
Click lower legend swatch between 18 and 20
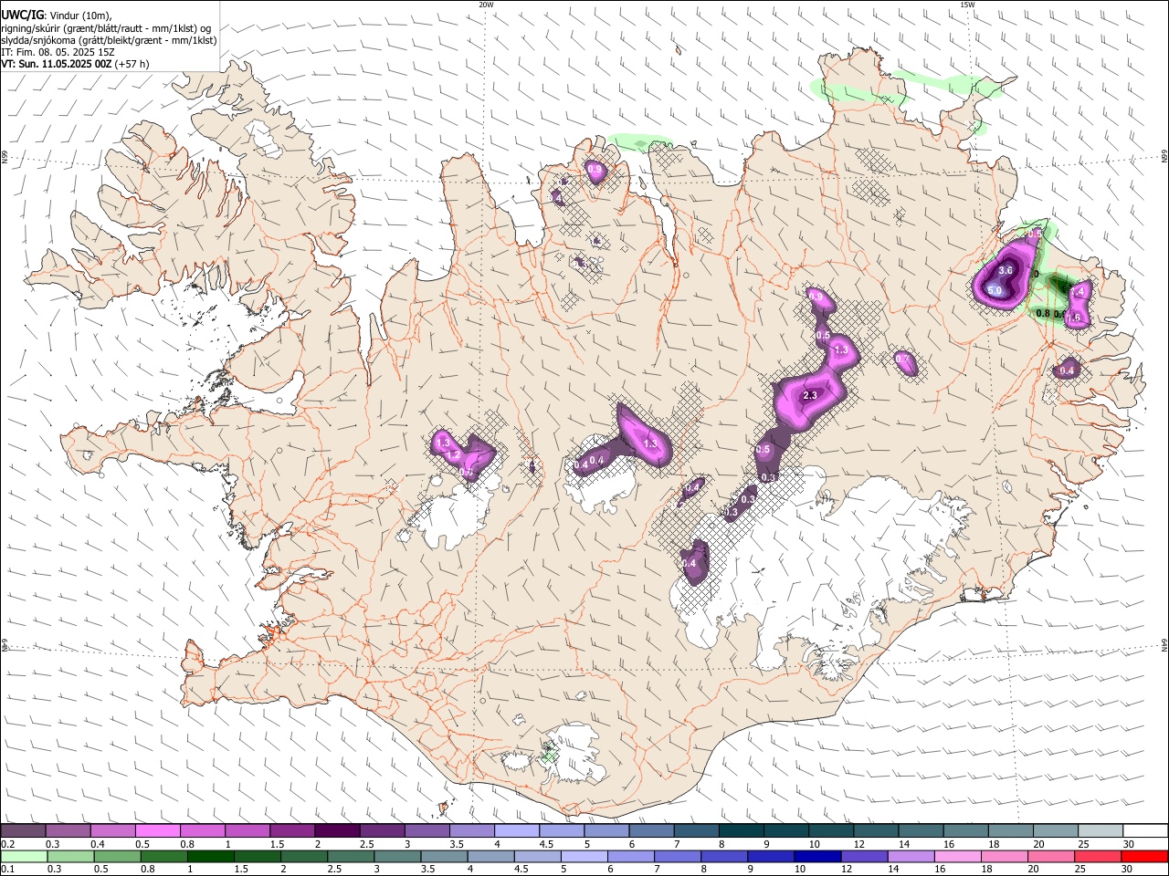1006,857
